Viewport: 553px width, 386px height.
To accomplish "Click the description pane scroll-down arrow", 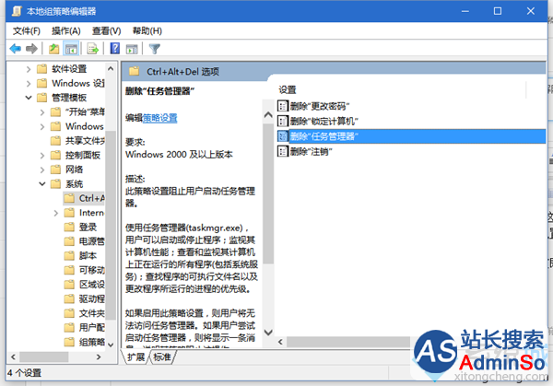I will pos(268,332).
